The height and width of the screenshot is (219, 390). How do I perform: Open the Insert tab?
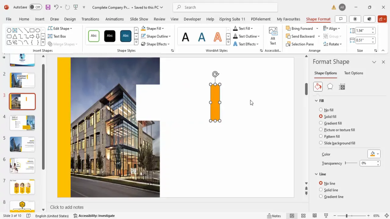pyautogui.click(x=40, y=19)
